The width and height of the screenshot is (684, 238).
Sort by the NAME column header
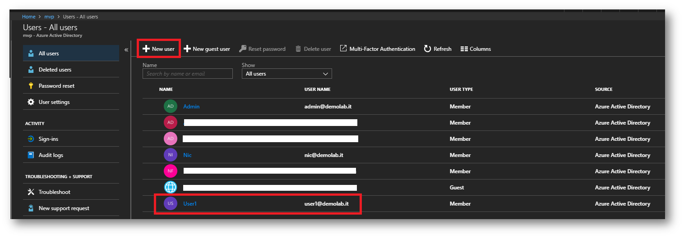166,90
